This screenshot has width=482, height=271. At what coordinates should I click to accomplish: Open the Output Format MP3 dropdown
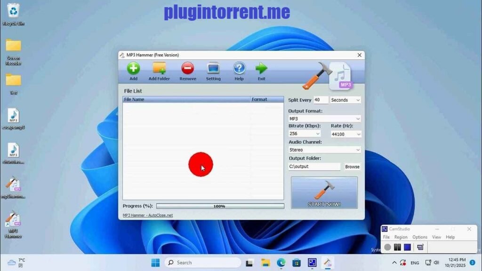[x=324, y=119]
